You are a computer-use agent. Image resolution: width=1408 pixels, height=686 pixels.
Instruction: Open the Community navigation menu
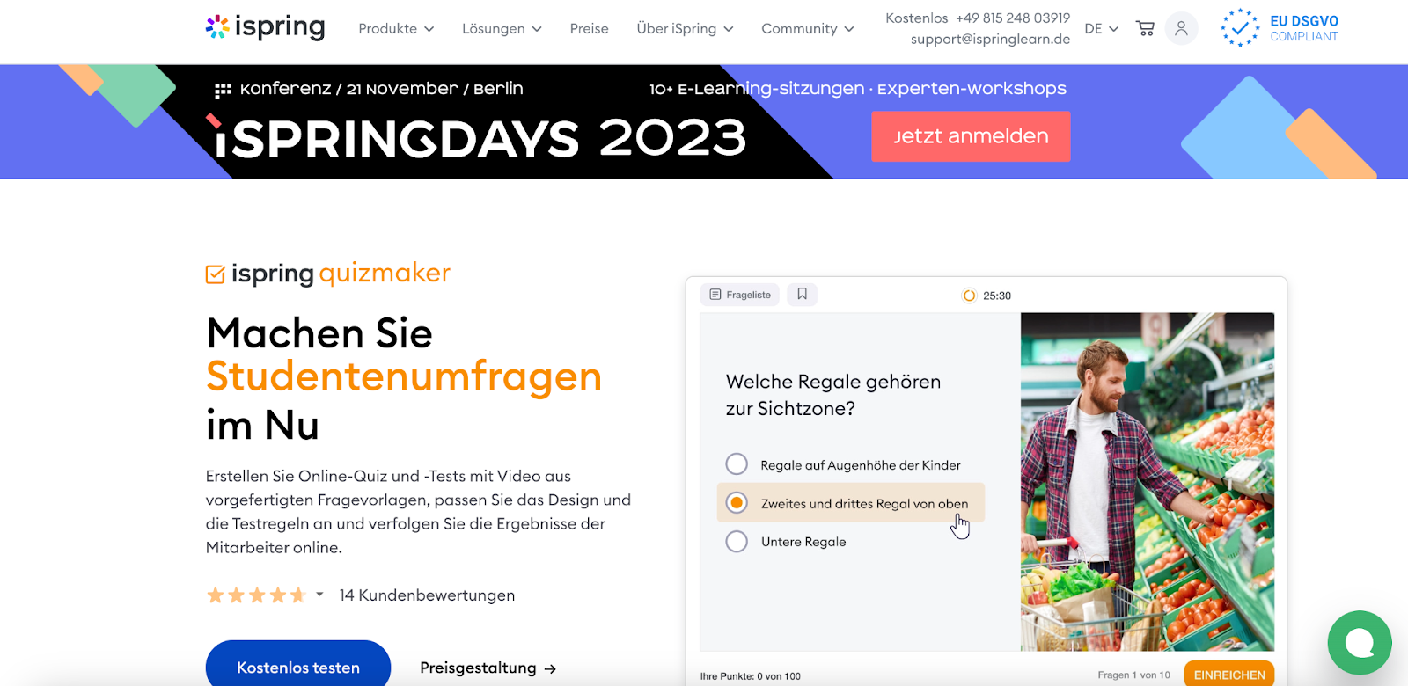tap(808, 28)
